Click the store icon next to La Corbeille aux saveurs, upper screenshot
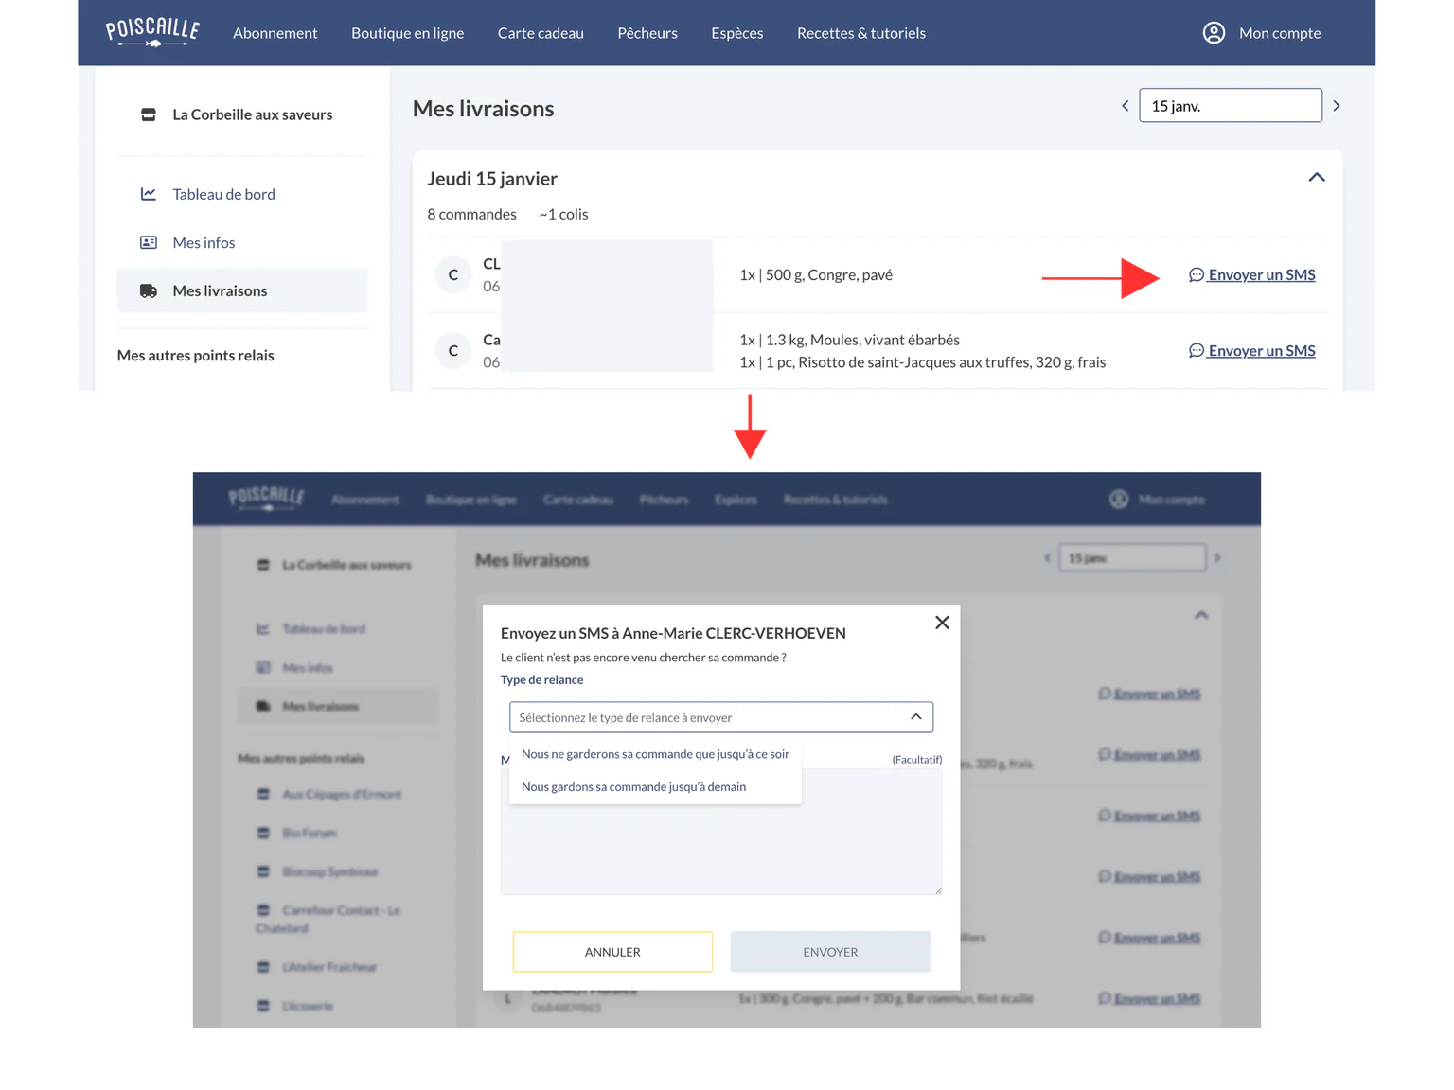This screenshot has height=1090, width=1454. 149,114
